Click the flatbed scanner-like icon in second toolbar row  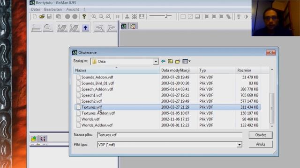pos(36,28)
